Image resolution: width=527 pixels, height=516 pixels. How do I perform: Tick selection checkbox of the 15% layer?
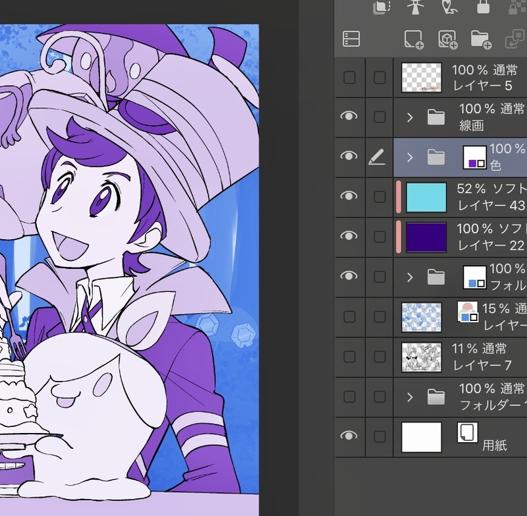(380, 317)
